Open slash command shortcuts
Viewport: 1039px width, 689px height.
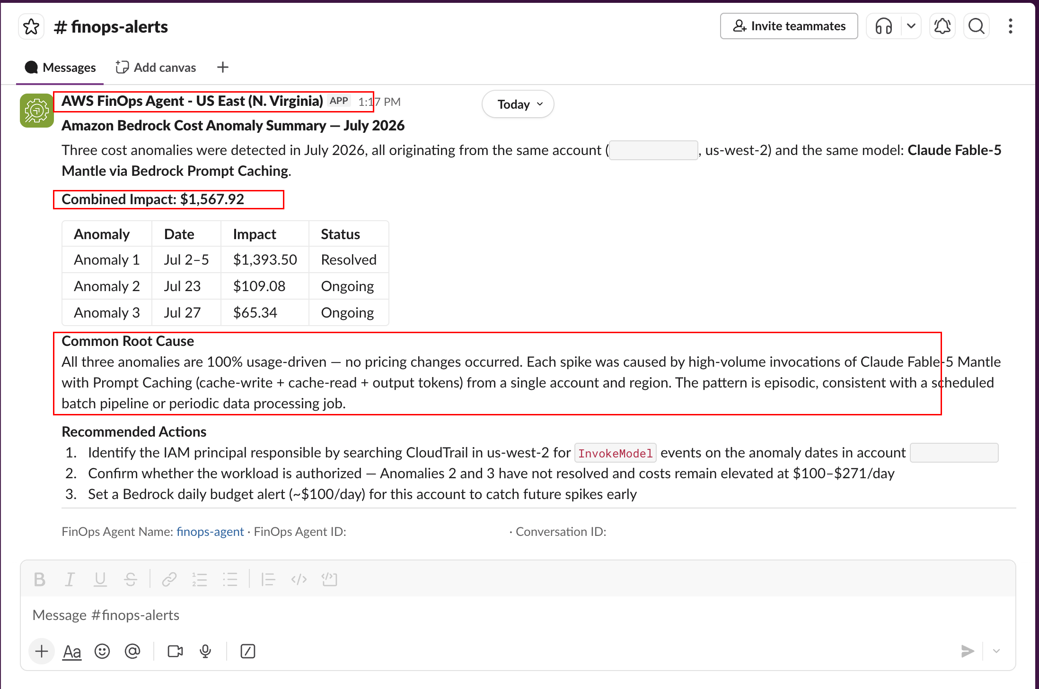tap(248, 651)
